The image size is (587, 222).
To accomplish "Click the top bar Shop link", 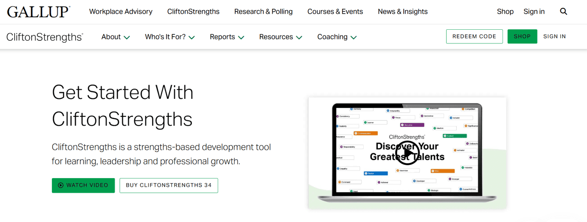I will (x=505, y=11).
